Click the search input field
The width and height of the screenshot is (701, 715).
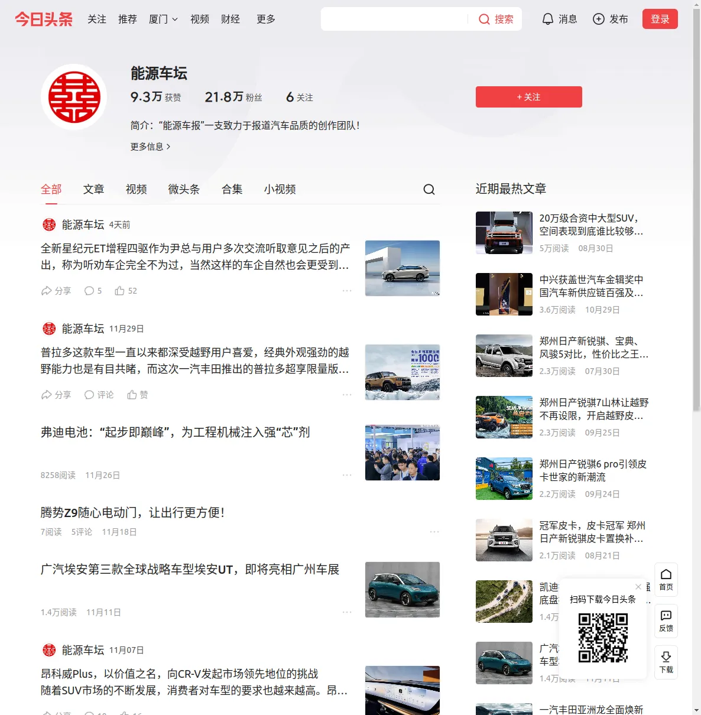(394, 19)
